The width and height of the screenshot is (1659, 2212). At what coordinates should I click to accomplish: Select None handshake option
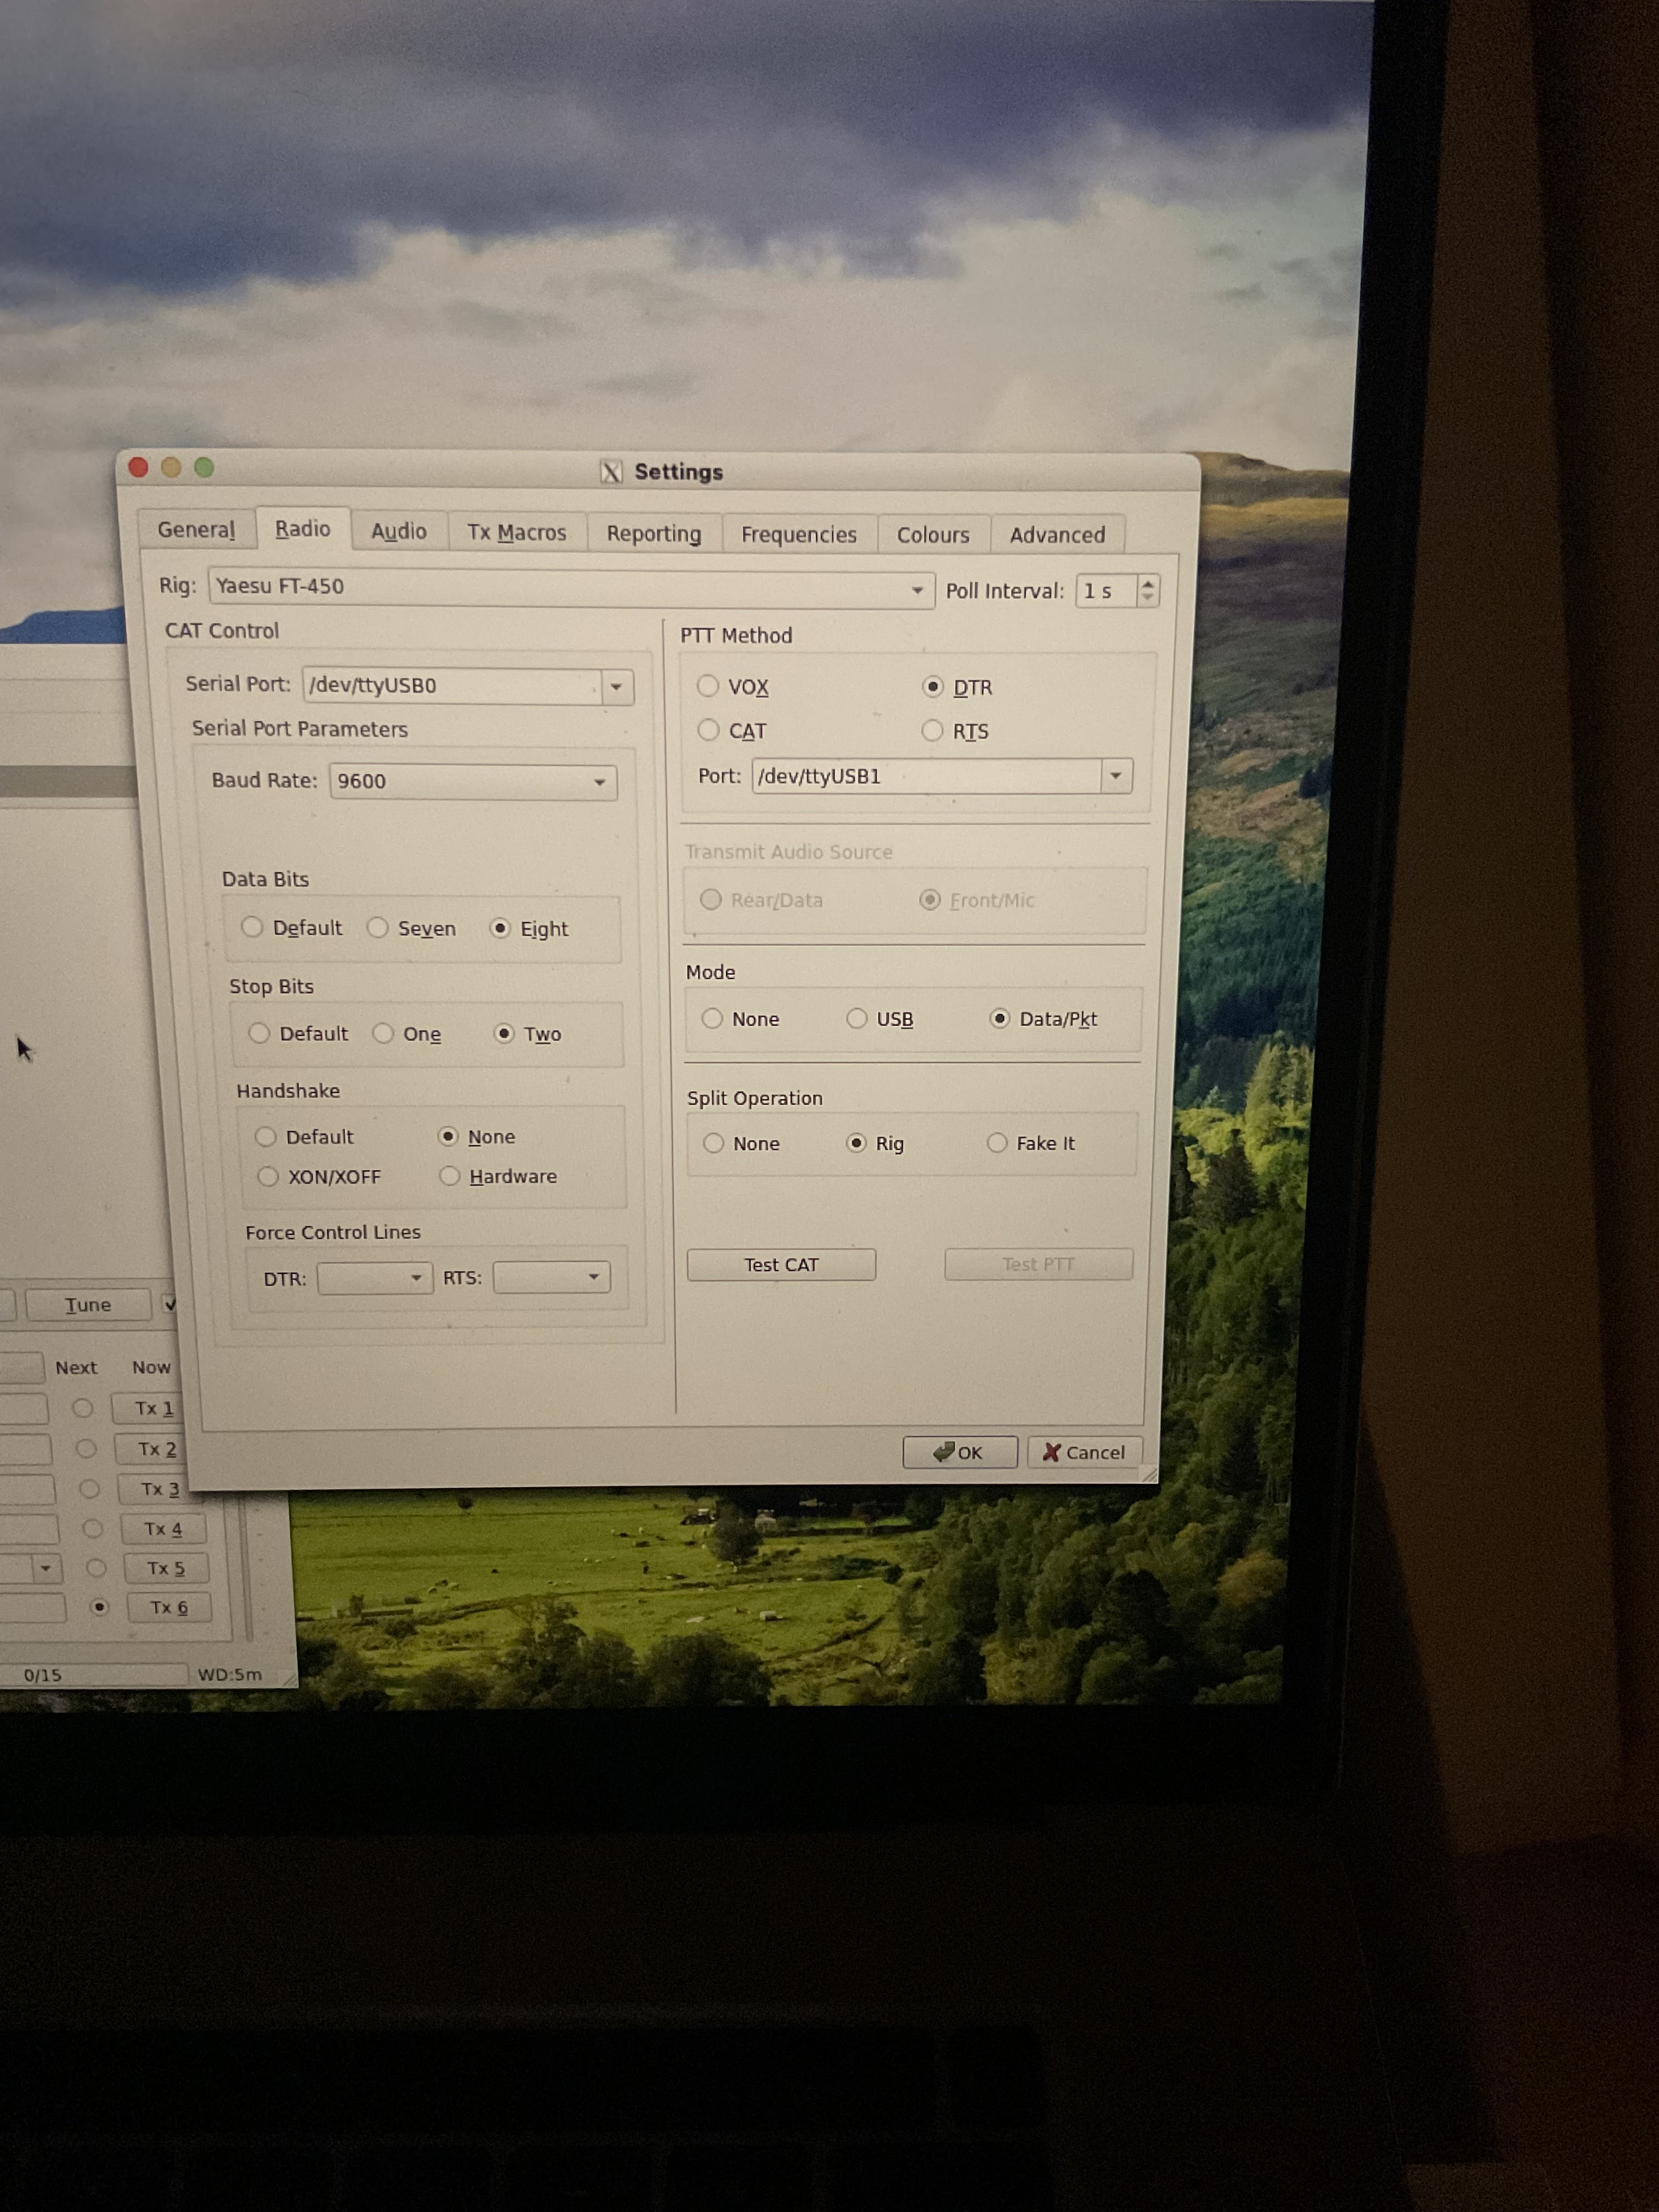[448, 1137]
